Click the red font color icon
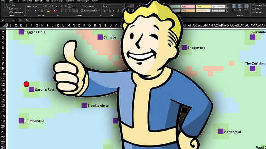Viewport: 266px width, 149px height. pos(54,11)
